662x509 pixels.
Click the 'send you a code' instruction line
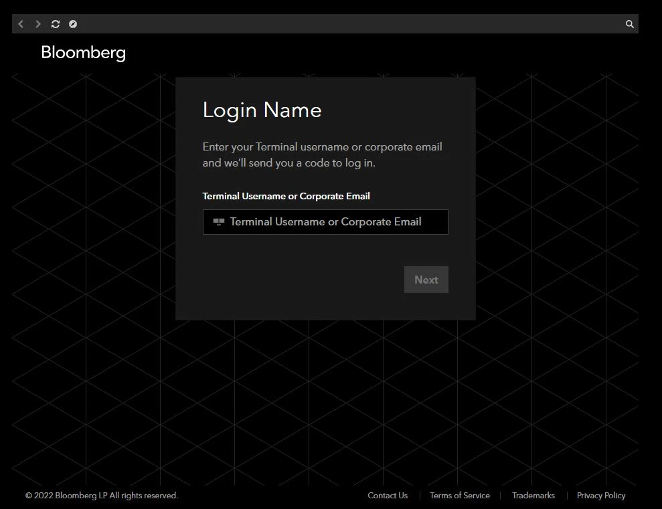tap(288, 163)
